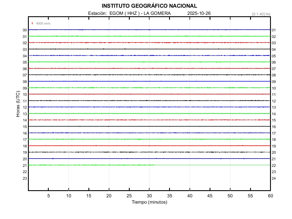292x219 pixels.
Task: Select the [0.1 40] Hz filter label
Action: coord(261,14)
